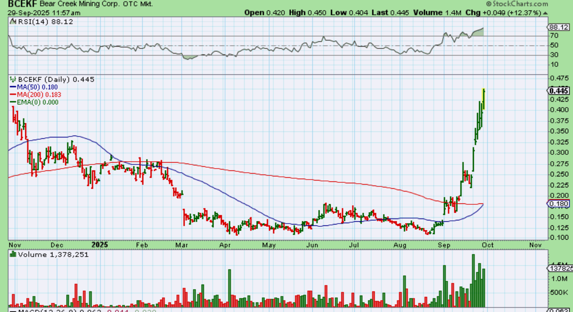This screenshot has height=312, width=573.
Task: Click the small icon beside Volume label
Action: coord(12,254)
